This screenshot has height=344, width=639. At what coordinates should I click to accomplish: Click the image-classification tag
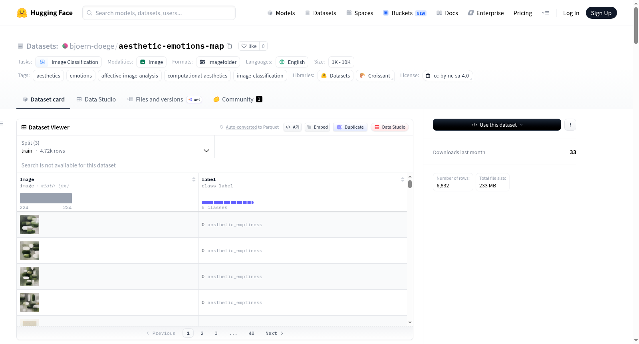[260, 76]
